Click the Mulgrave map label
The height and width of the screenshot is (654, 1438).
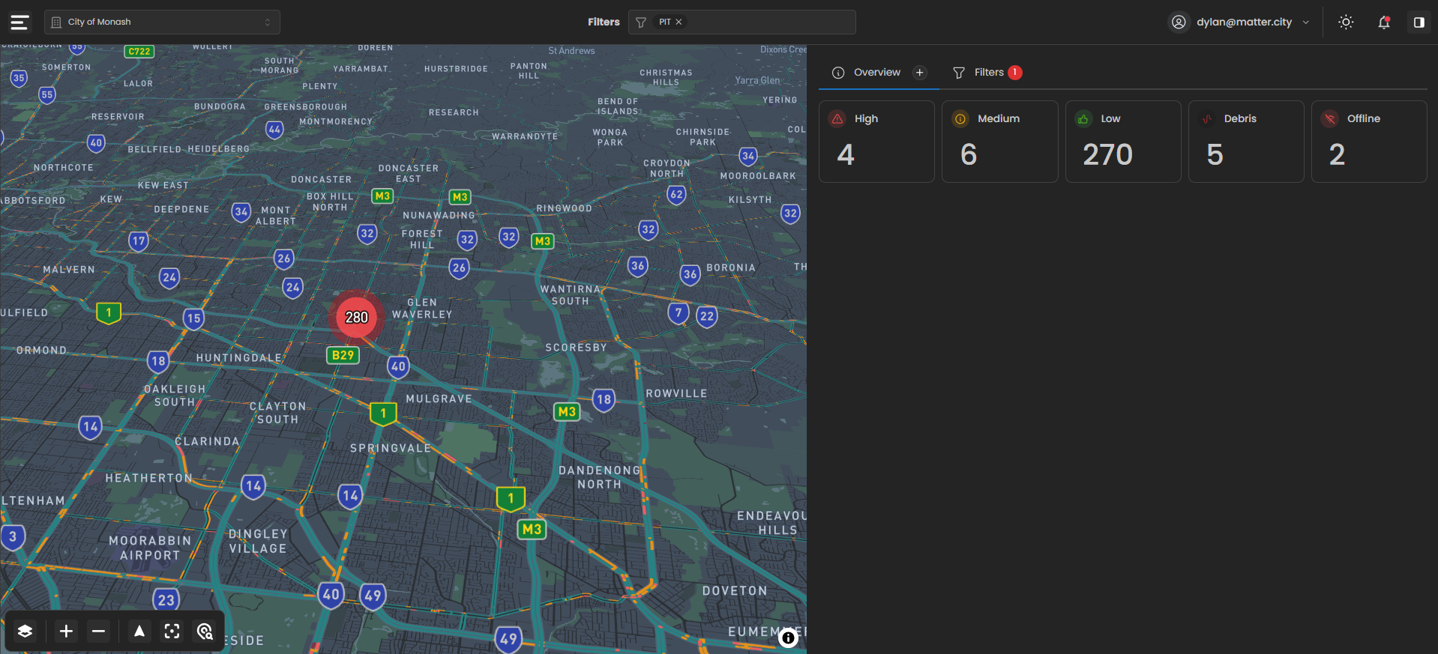pos(439,399)
